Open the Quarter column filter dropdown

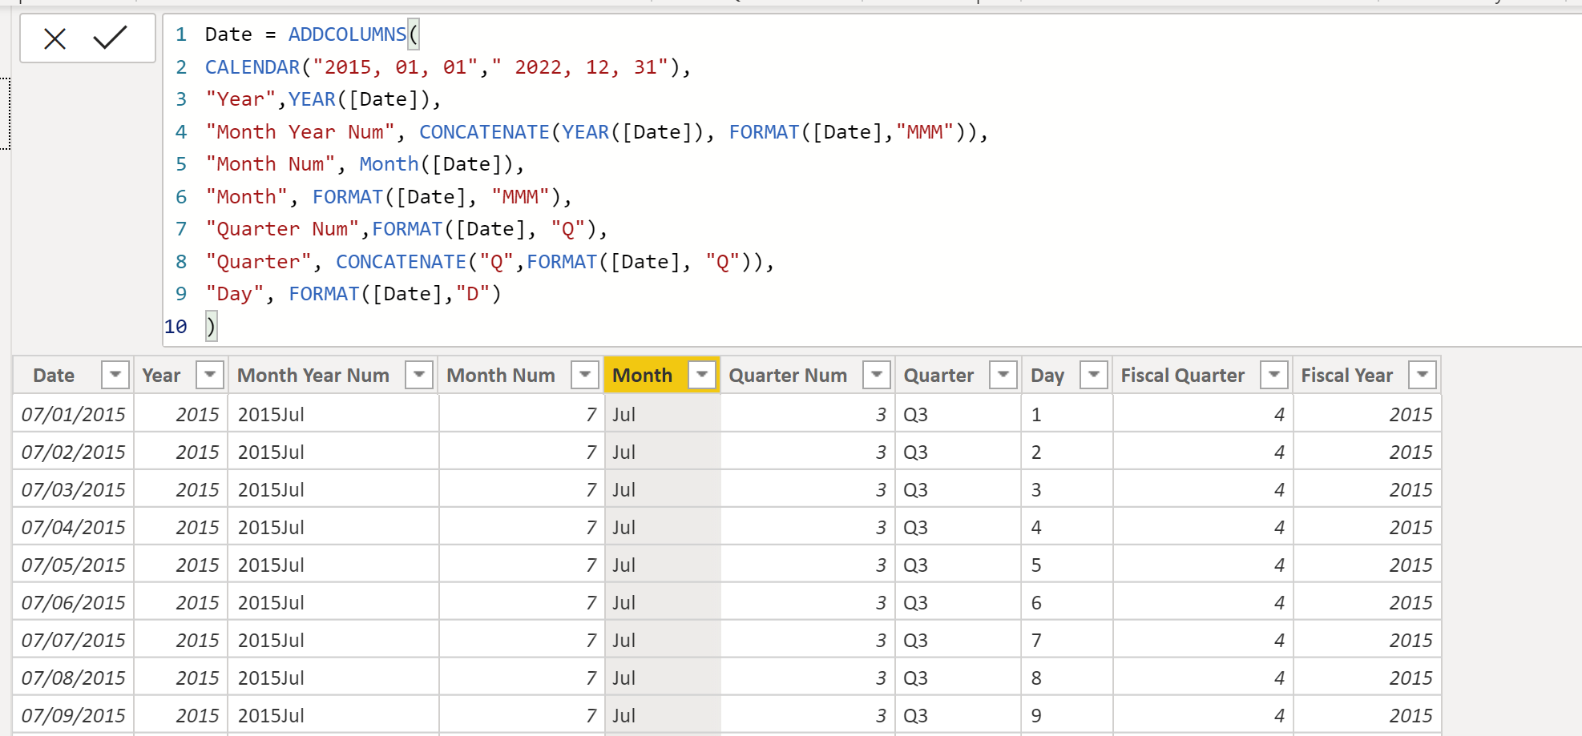pyautogui.click(x=1003, y=375)
